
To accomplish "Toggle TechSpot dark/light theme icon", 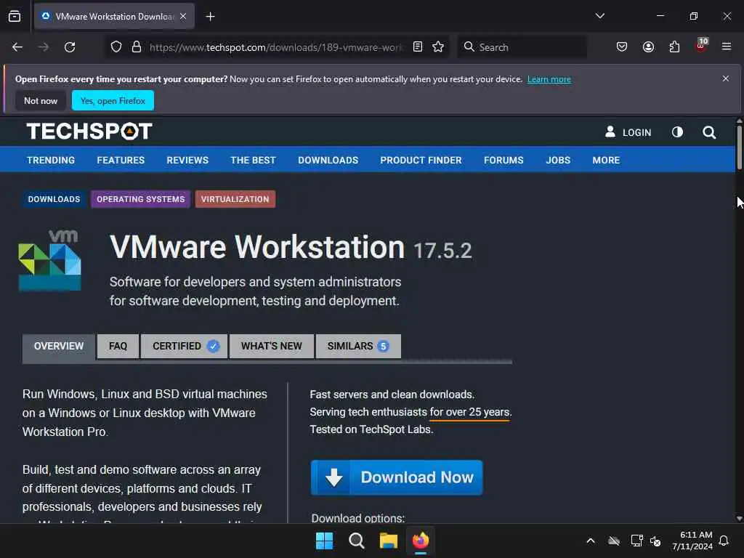I will click(x=677, y=132).
